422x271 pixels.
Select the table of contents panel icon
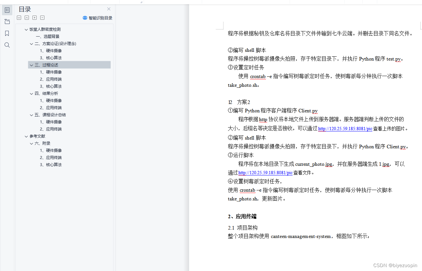(7, 10)
